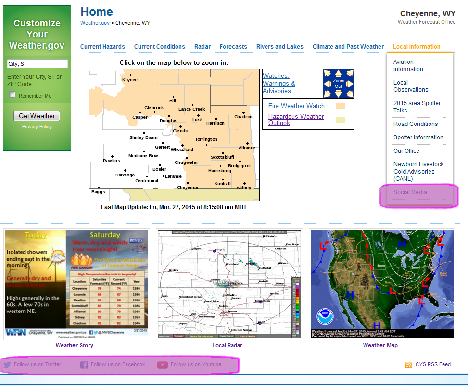Open Watches, Warnings & Advisories link
Screen dimensions: 468x387
click(x=279, y=83)
